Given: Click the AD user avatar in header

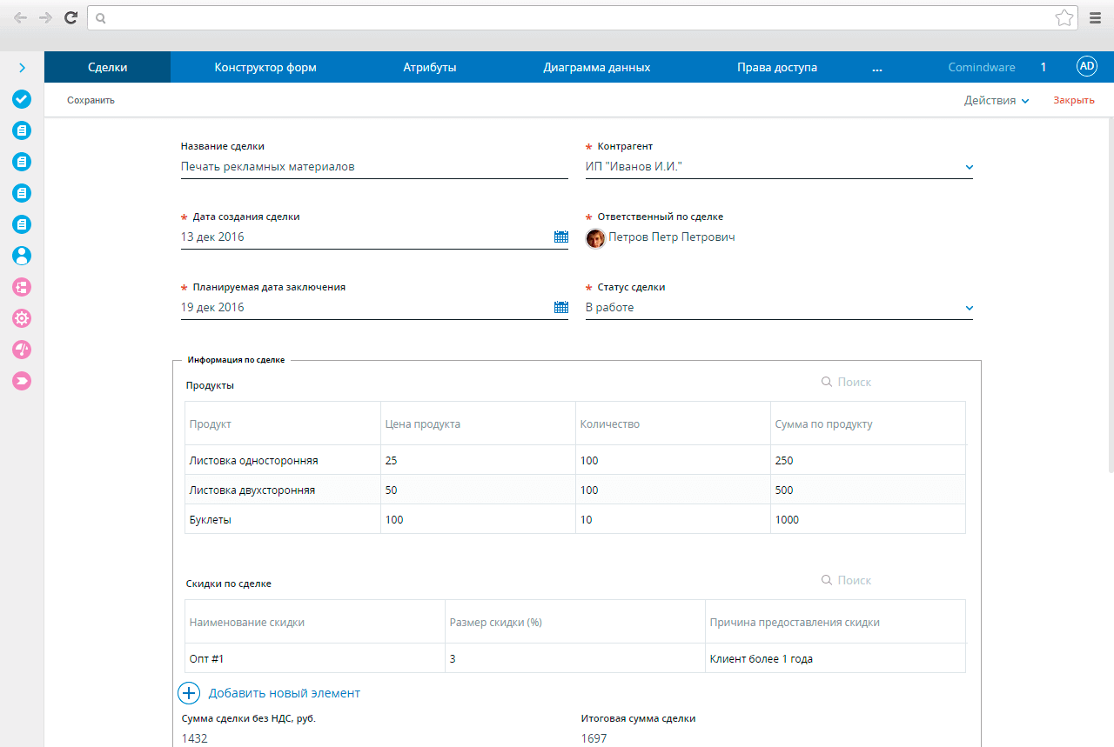Looking at the screenshot, I should pos(1086,67).
